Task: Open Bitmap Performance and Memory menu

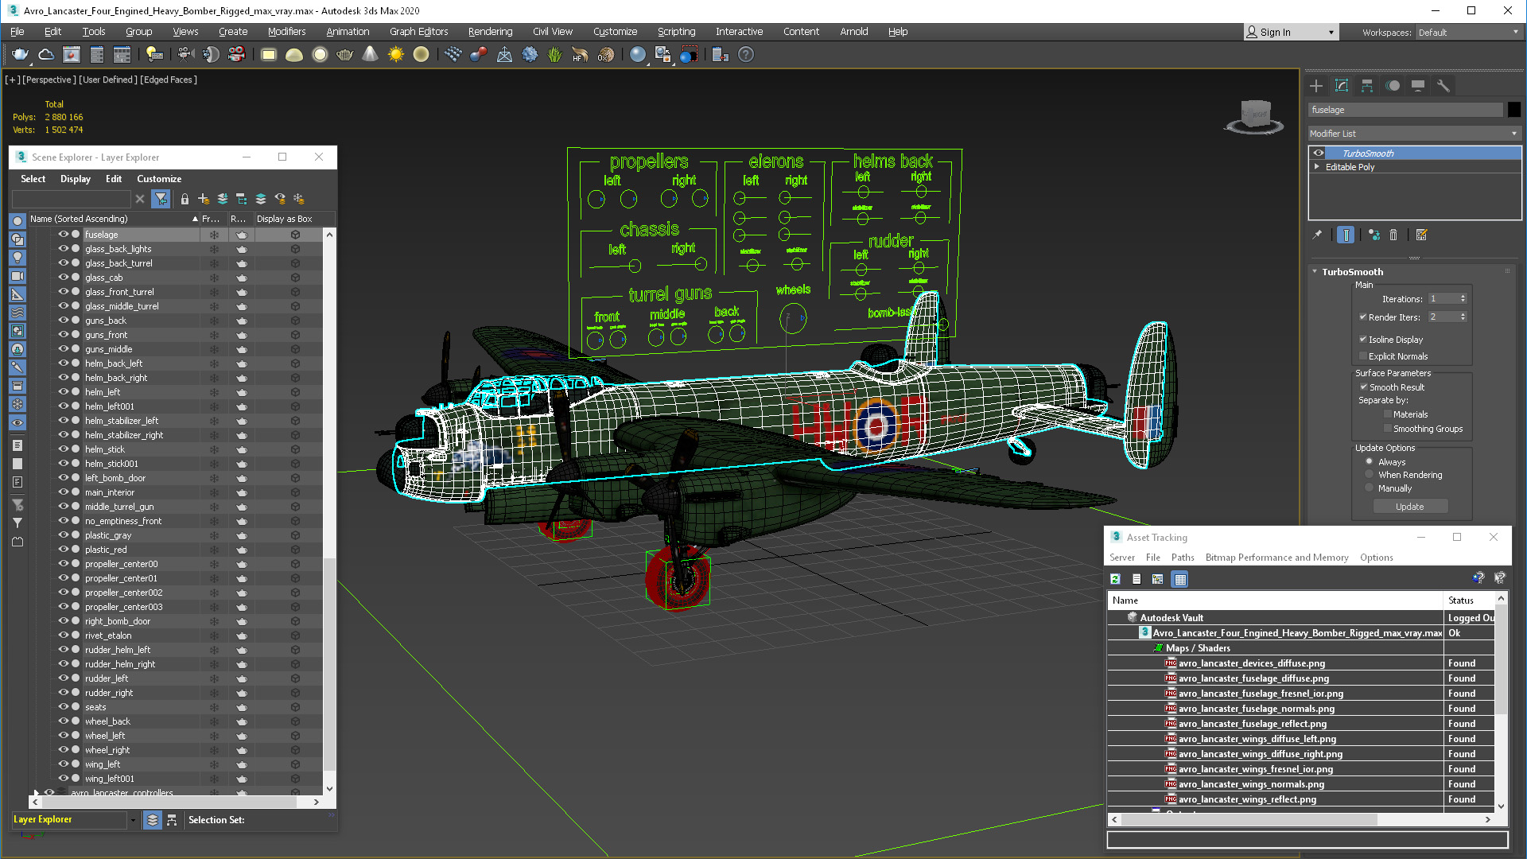Action: click(x=1276, y=558)
